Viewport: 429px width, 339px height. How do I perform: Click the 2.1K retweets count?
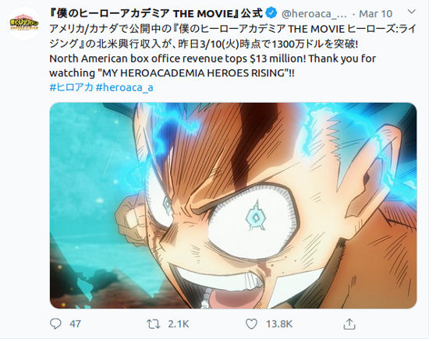click(x=179, y=324)
